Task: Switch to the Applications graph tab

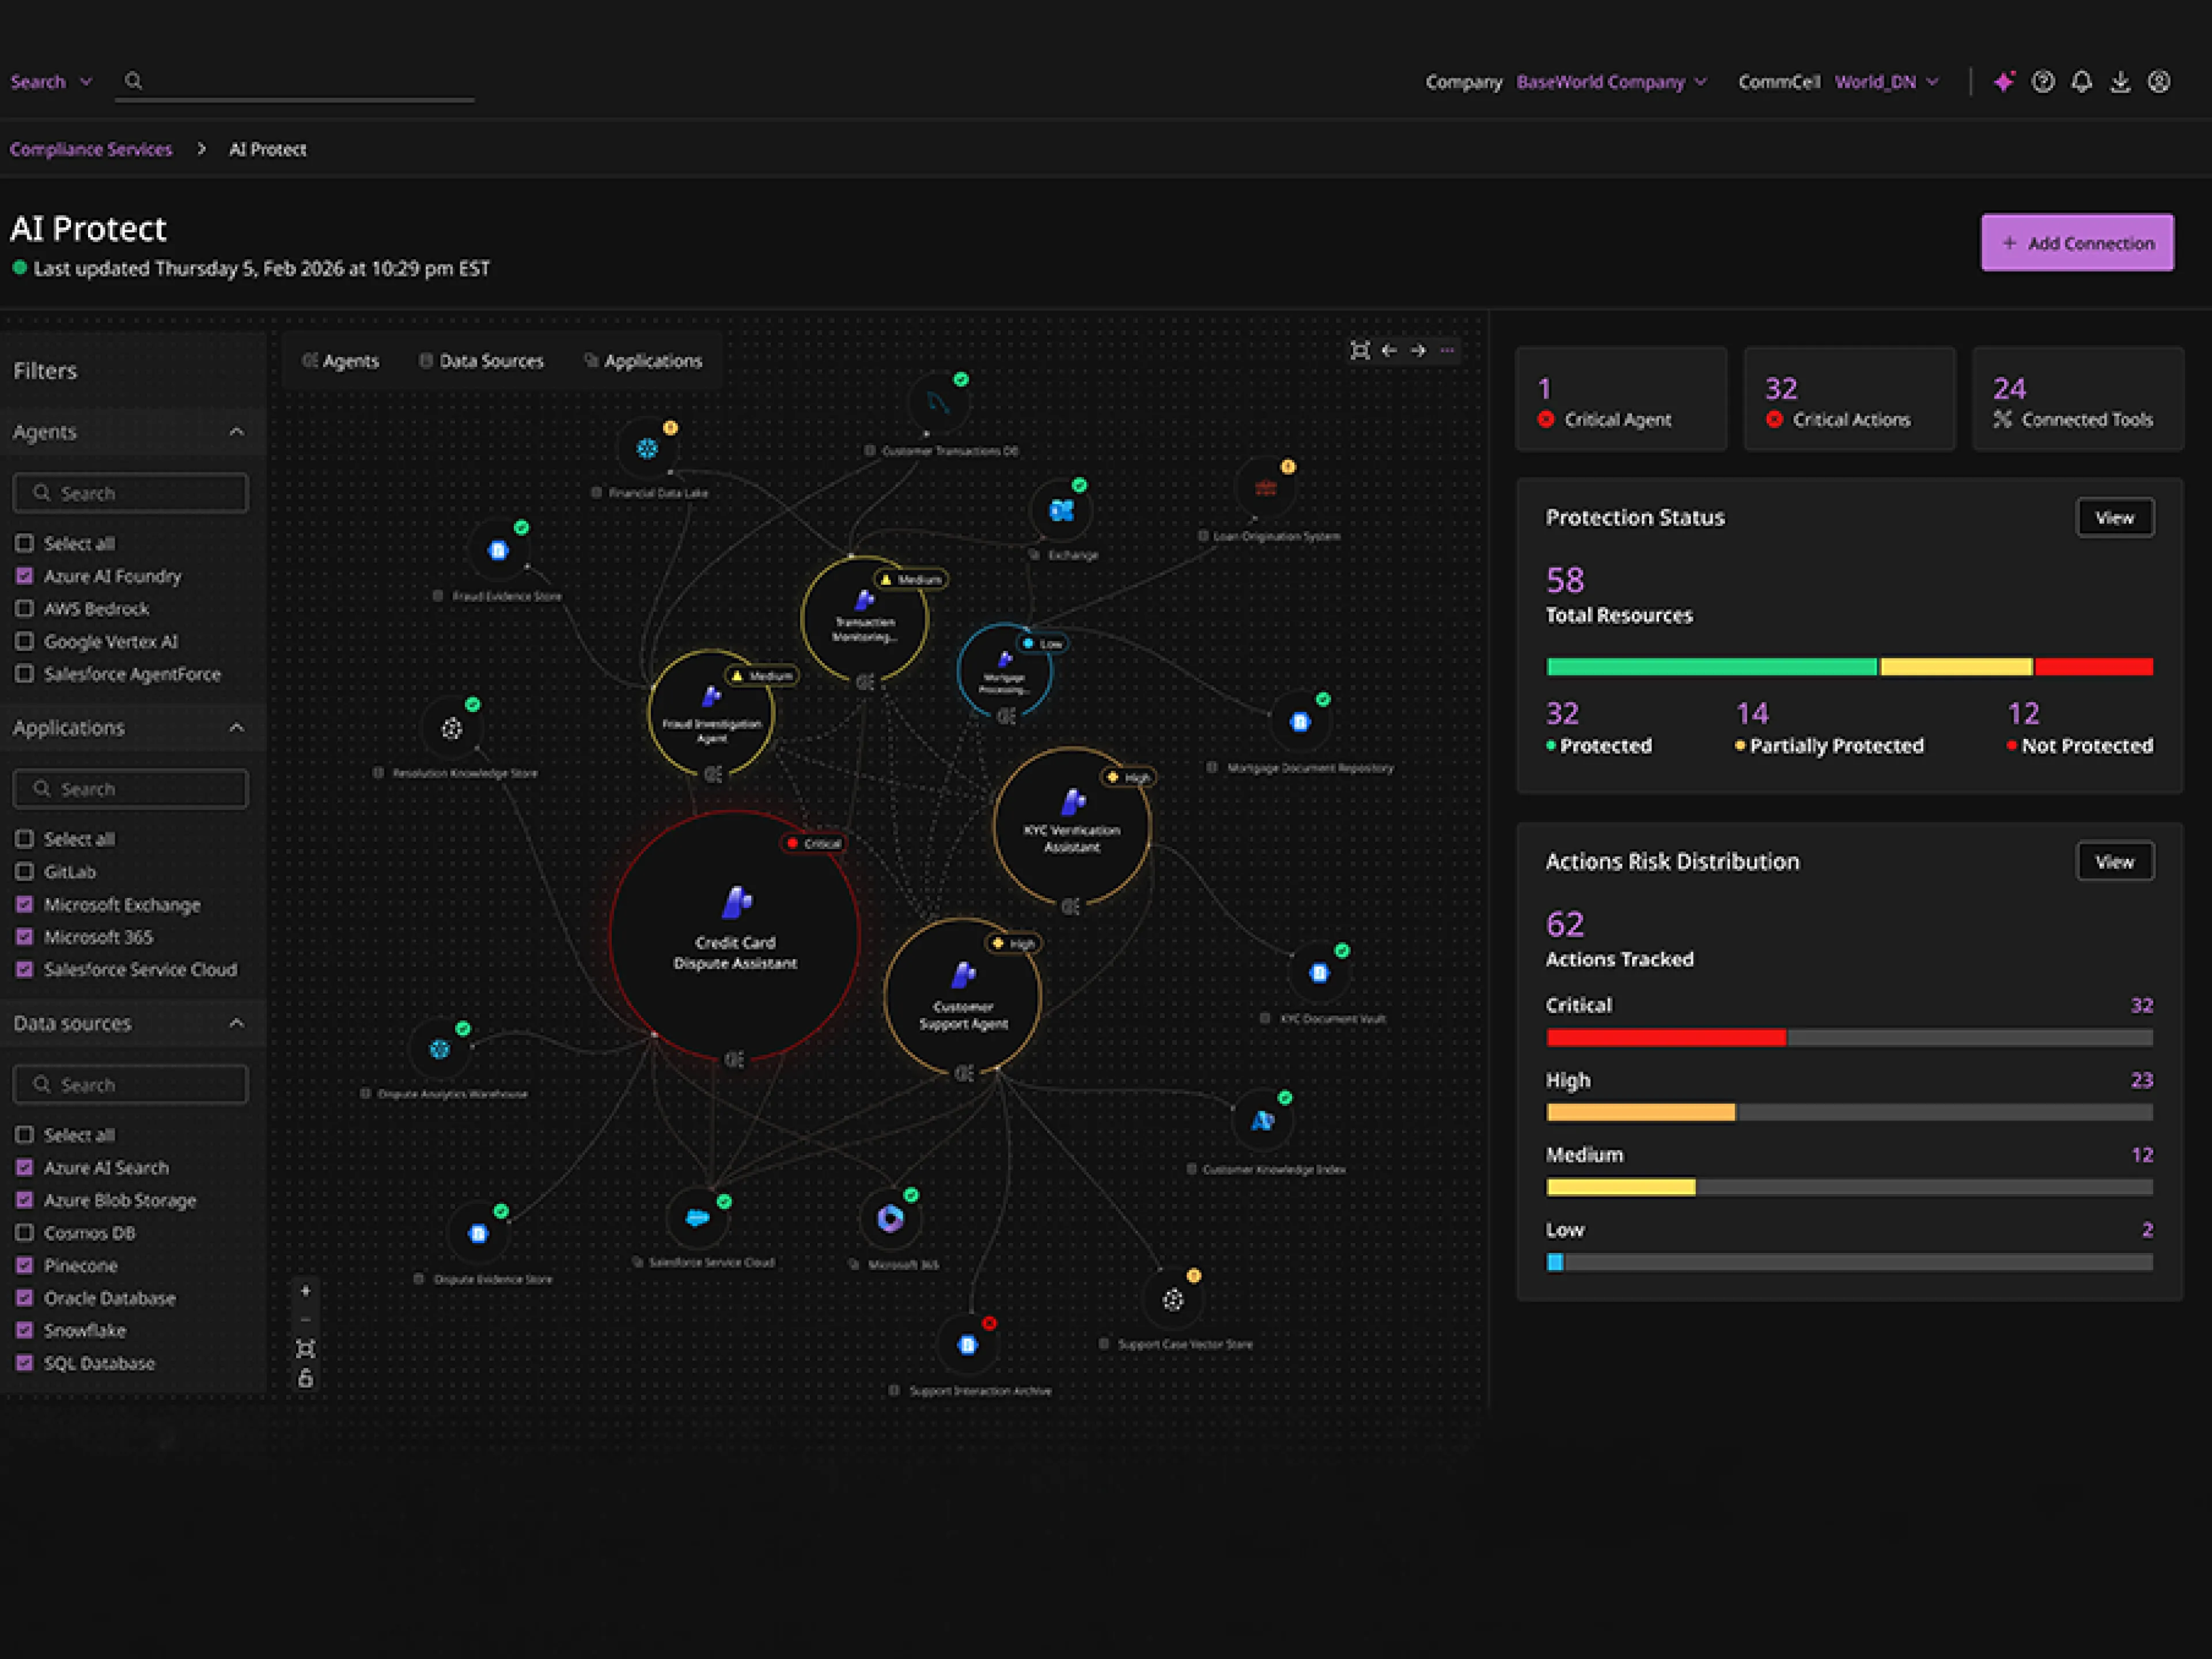Action: pyautogui.click(x=643, y=361)
